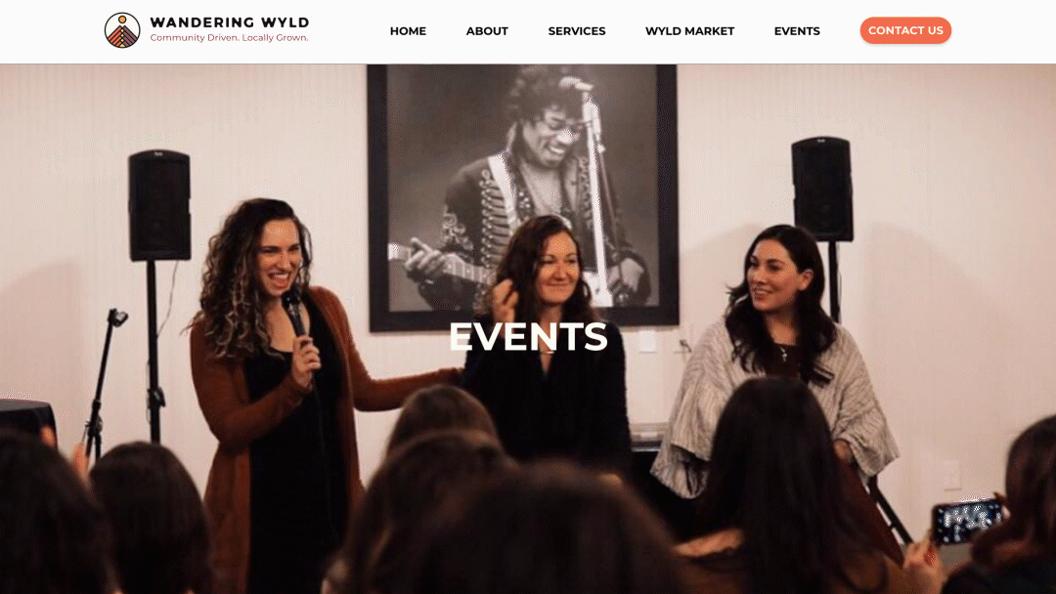Click the white wall outlet beside the poster

[x=647, y=341]
